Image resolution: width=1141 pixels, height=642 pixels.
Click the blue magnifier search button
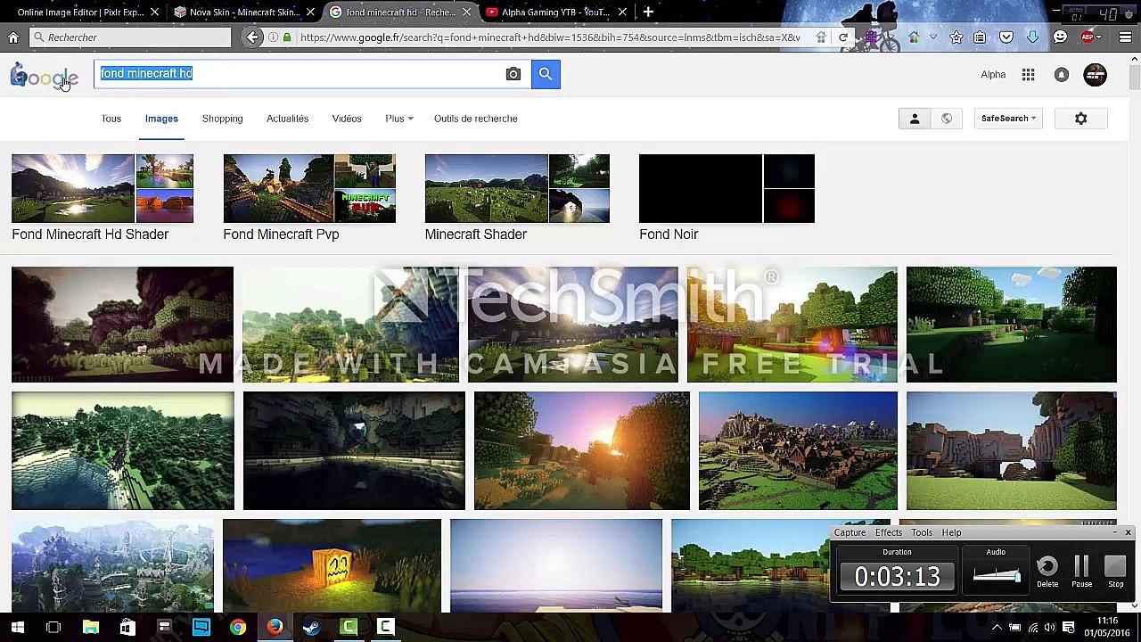(546, 74)
